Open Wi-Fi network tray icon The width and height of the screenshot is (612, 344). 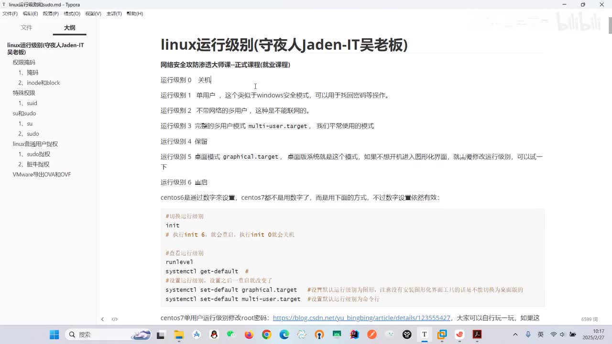pos(553,334)
